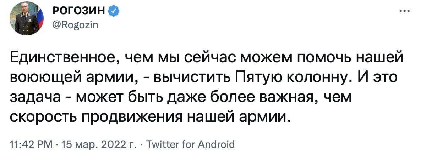The width and height of the screenshot is (421, 160).
Task: Open profile via РОГОЗИН display name
Action: click(x=79, y=12)
